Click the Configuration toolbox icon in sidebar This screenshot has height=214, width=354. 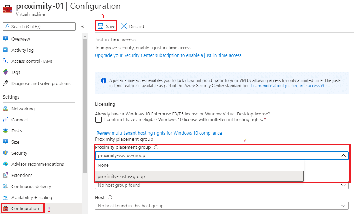coord(6,208)
